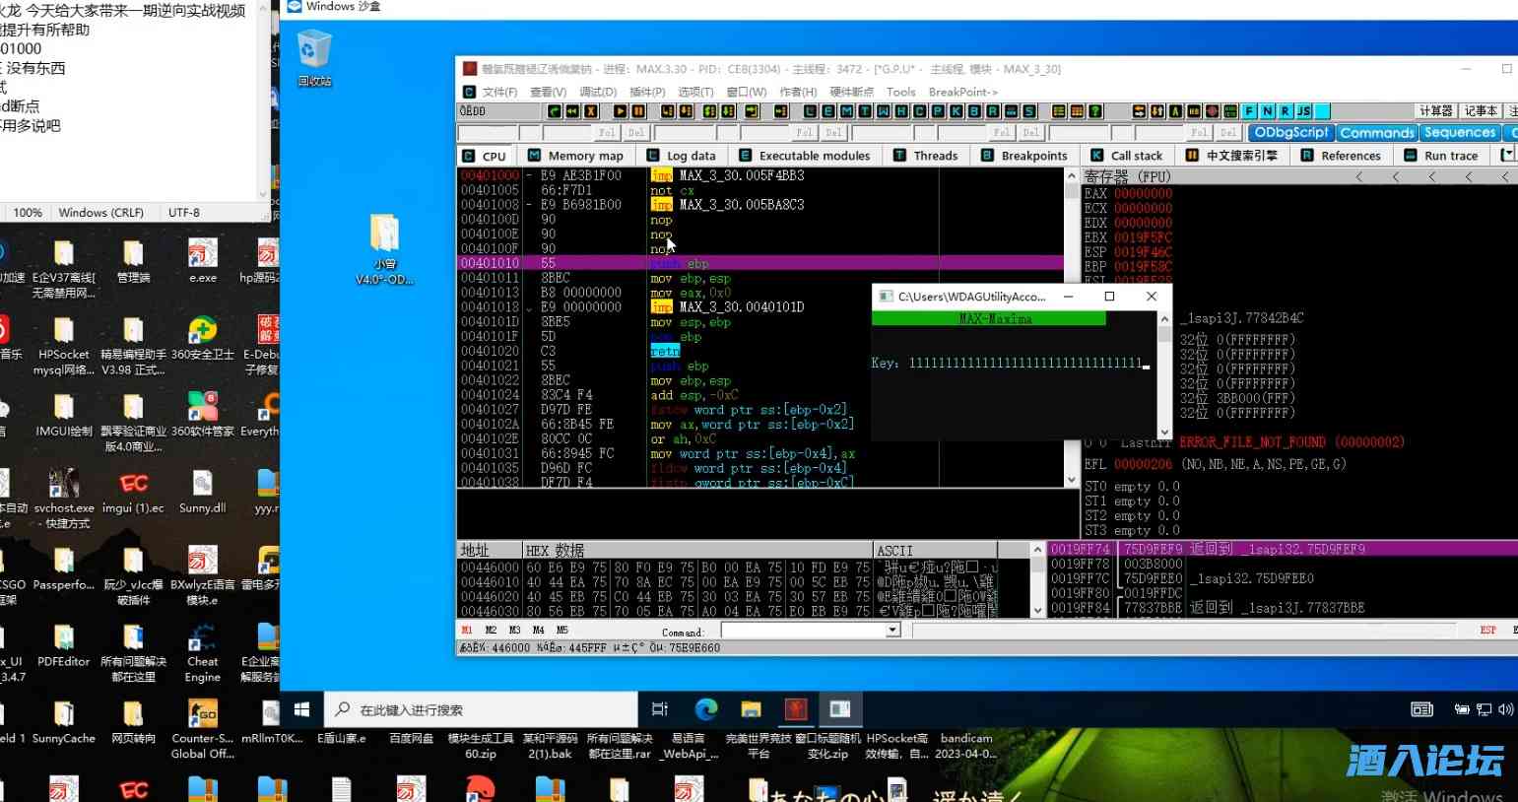The width and height of the screenshot is (1518, 802).
Task: Open Microsoft Edge from the taskbar
Action: click(x=706, y=709)
